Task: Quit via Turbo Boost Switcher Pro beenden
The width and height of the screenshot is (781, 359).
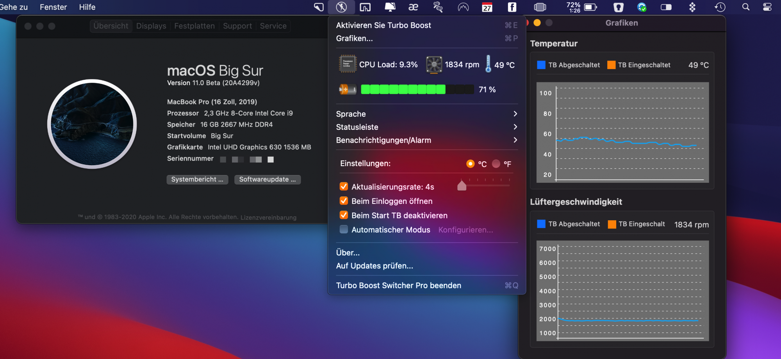Action: tap(427, 286)
